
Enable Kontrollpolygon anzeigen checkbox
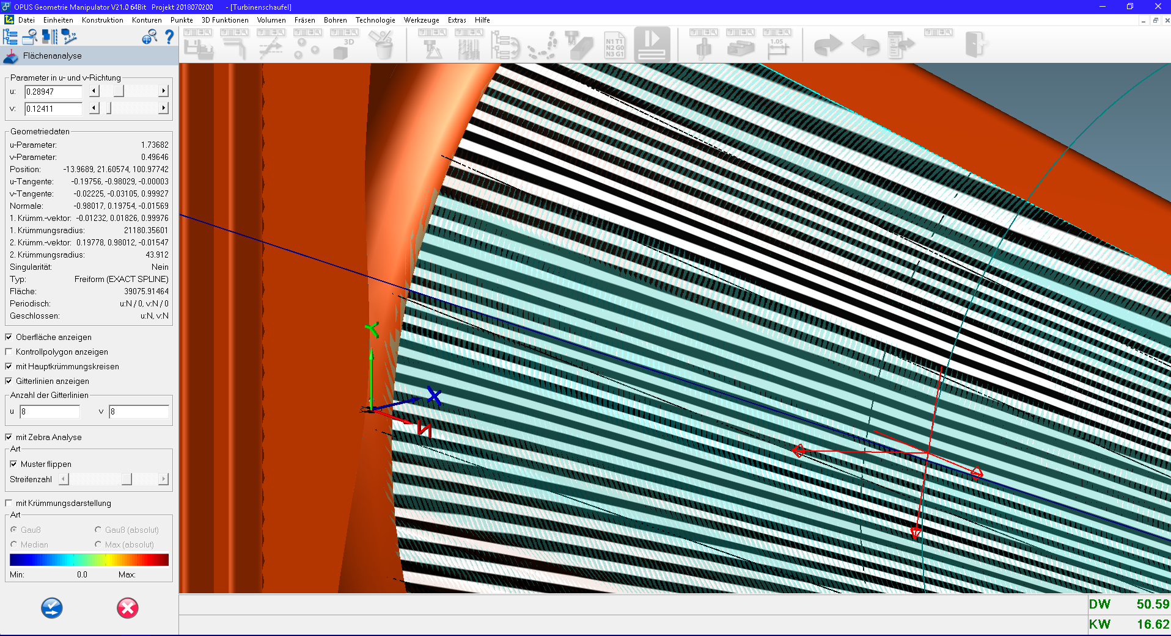coord(9,352)
